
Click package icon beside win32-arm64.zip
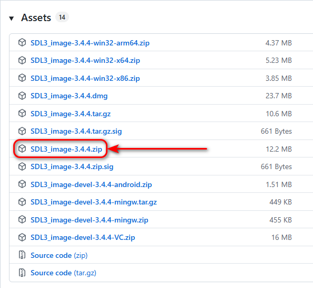pyautogui.click(x=22, y=42)
